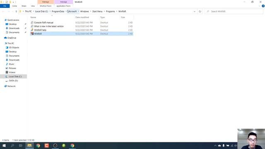Go to Microsoft in address bar
The width and height of the screenshot is (265, 149).
click(72, 12)
